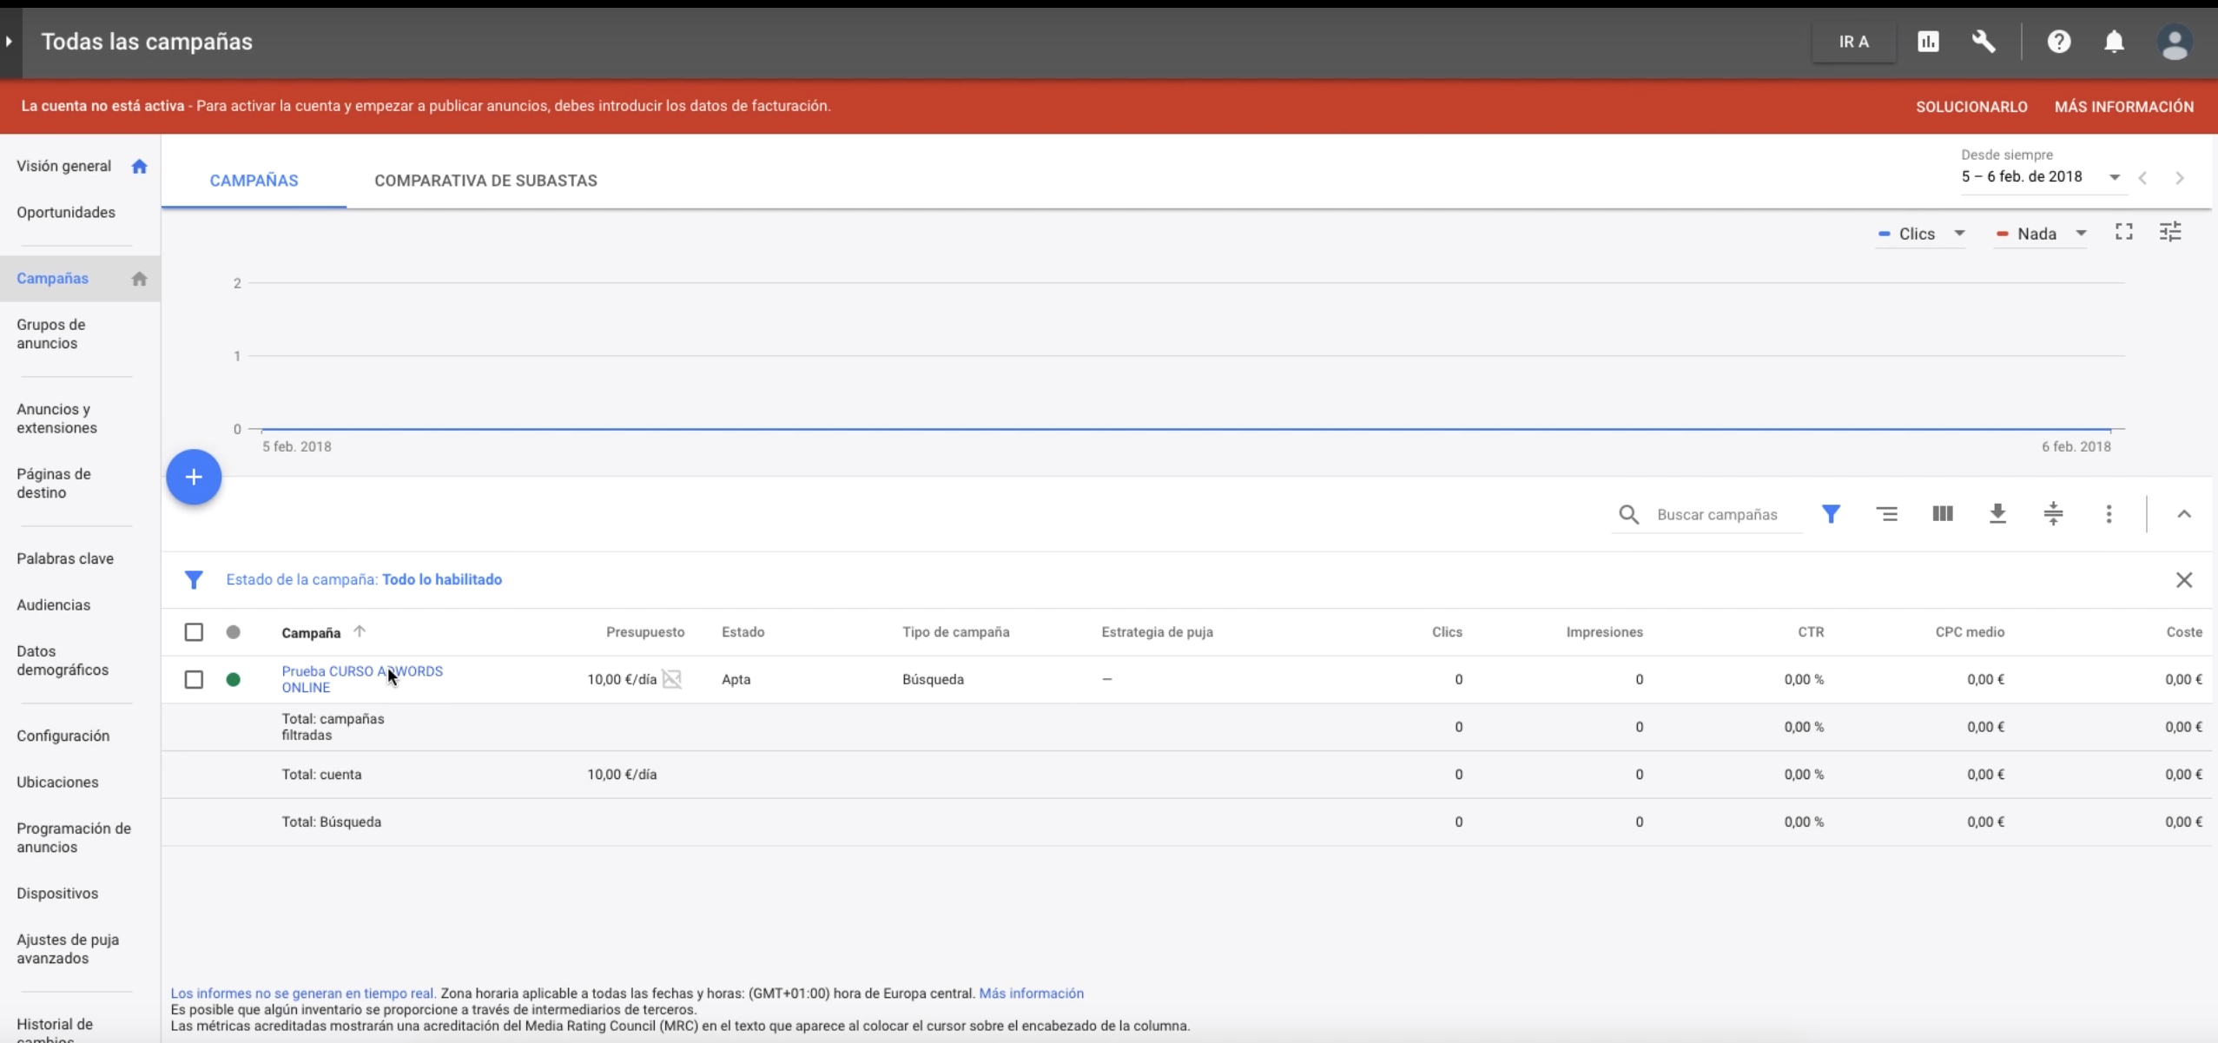Click the notifications bell icon
The height and width of the screenshot is (1043, 2218).
2114,42
